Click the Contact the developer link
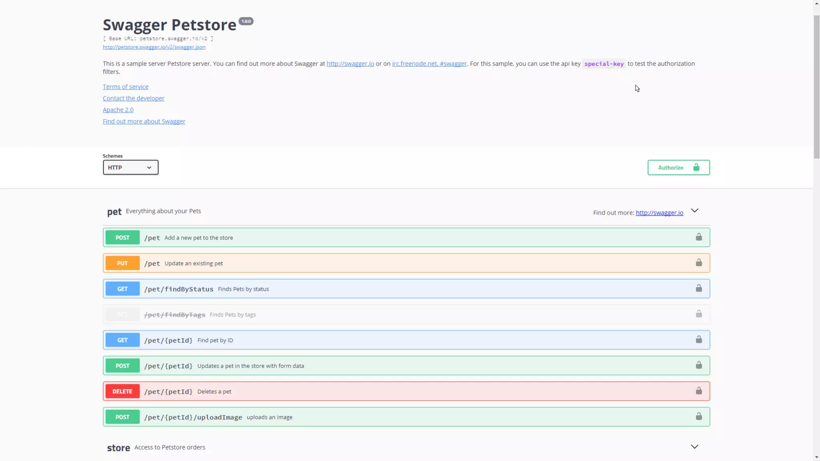This screenshot has height=461, width=820. pyautogui.click(x=133, y=98)
